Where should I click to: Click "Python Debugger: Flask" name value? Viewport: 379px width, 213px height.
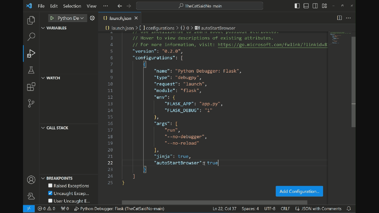pos(208,71)
